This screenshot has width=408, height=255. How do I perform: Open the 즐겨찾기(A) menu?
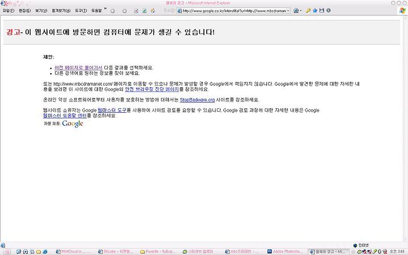coord(61,11)
